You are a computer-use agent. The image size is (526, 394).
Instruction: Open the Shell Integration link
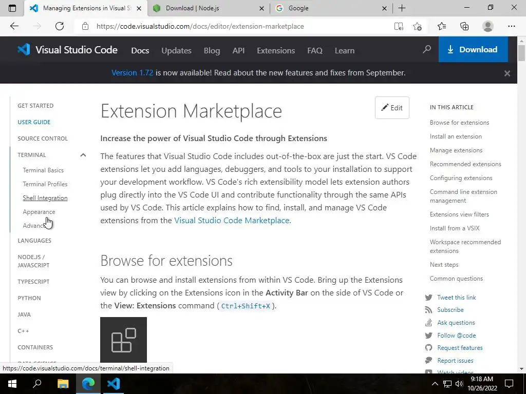45,198
